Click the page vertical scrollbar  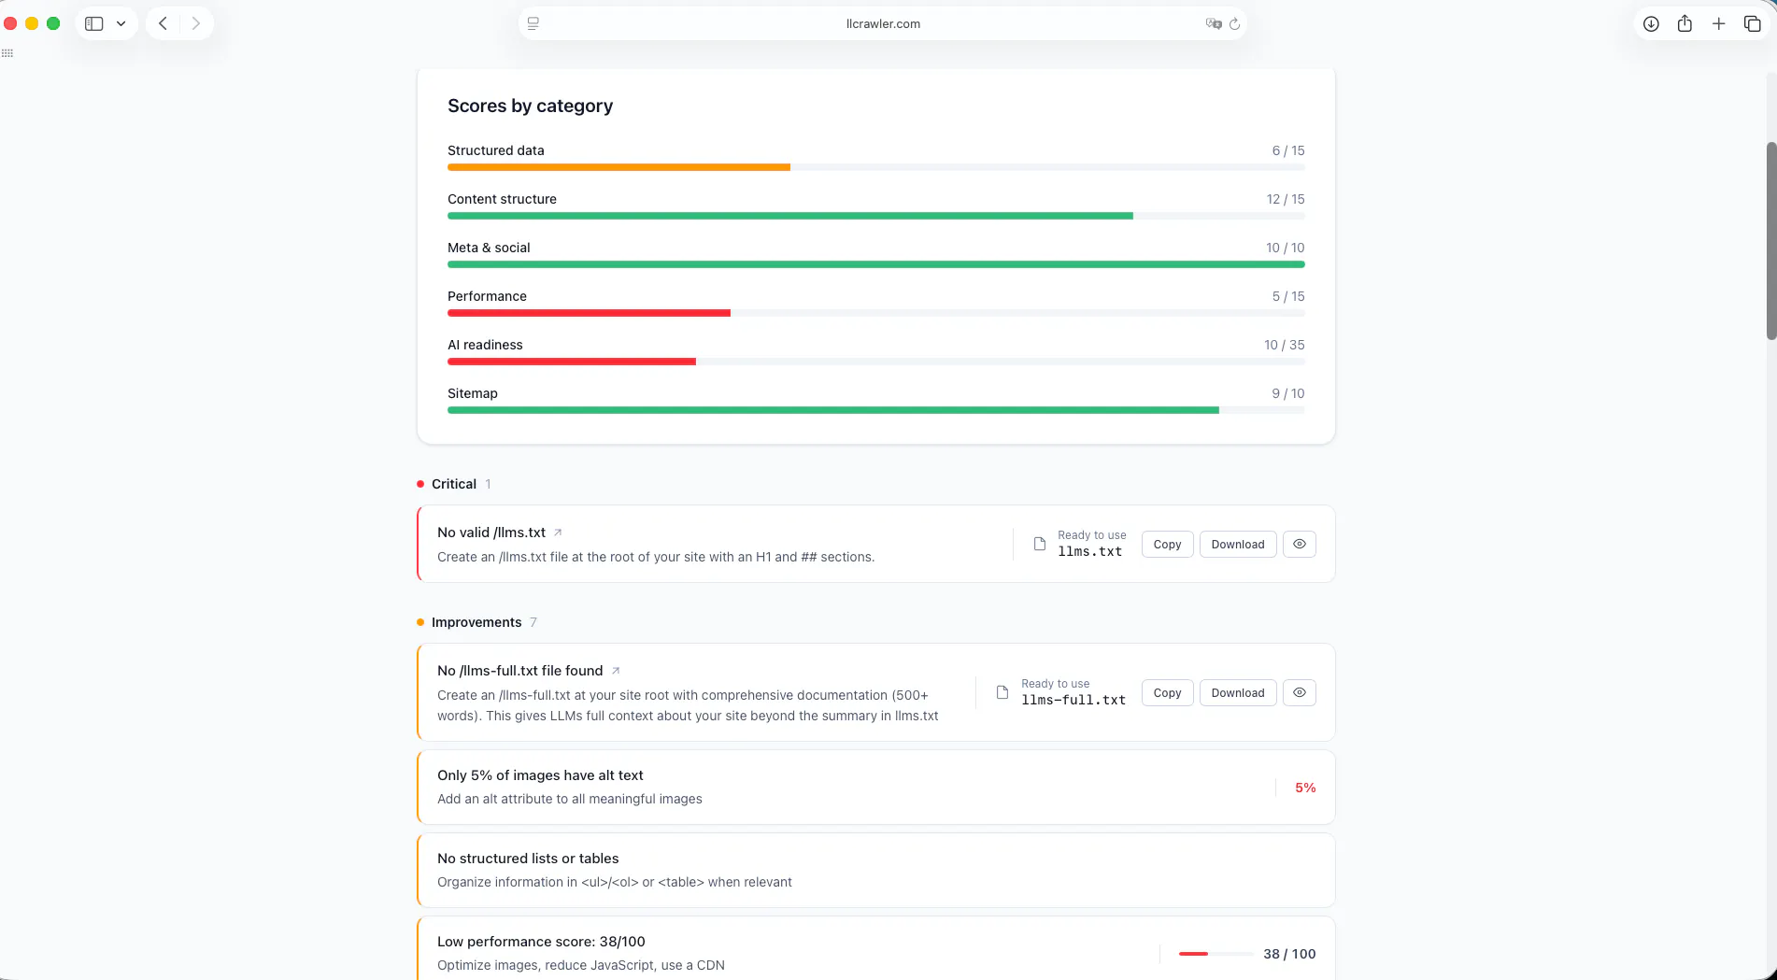point(1770,241)
